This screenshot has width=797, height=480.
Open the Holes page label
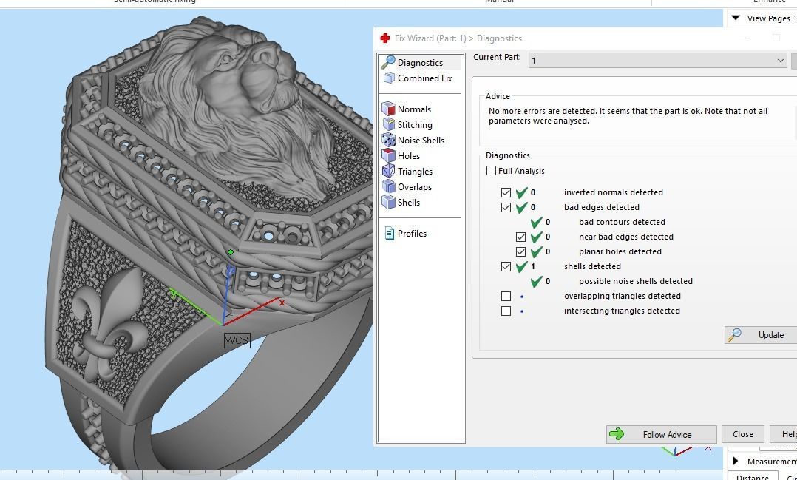[409, 155]
